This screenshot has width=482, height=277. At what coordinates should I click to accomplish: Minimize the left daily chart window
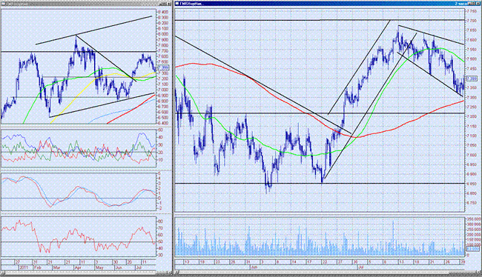tap(161, 4)
